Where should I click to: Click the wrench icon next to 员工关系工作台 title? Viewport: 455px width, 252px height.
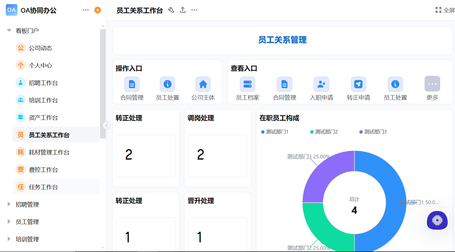click(x=171, y=10)
